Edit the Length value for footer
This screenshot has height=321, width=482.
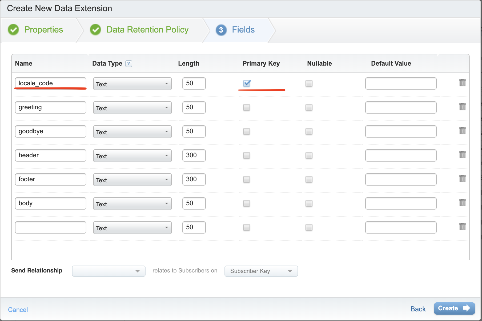coord(194,179)
